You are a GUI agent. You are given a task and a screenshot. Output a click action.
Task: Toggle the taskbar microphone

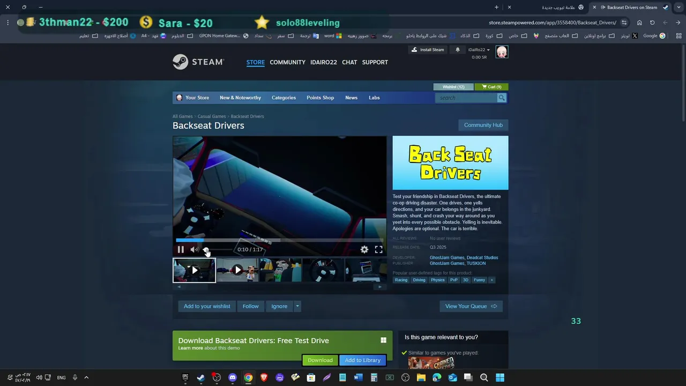(75, 377)
